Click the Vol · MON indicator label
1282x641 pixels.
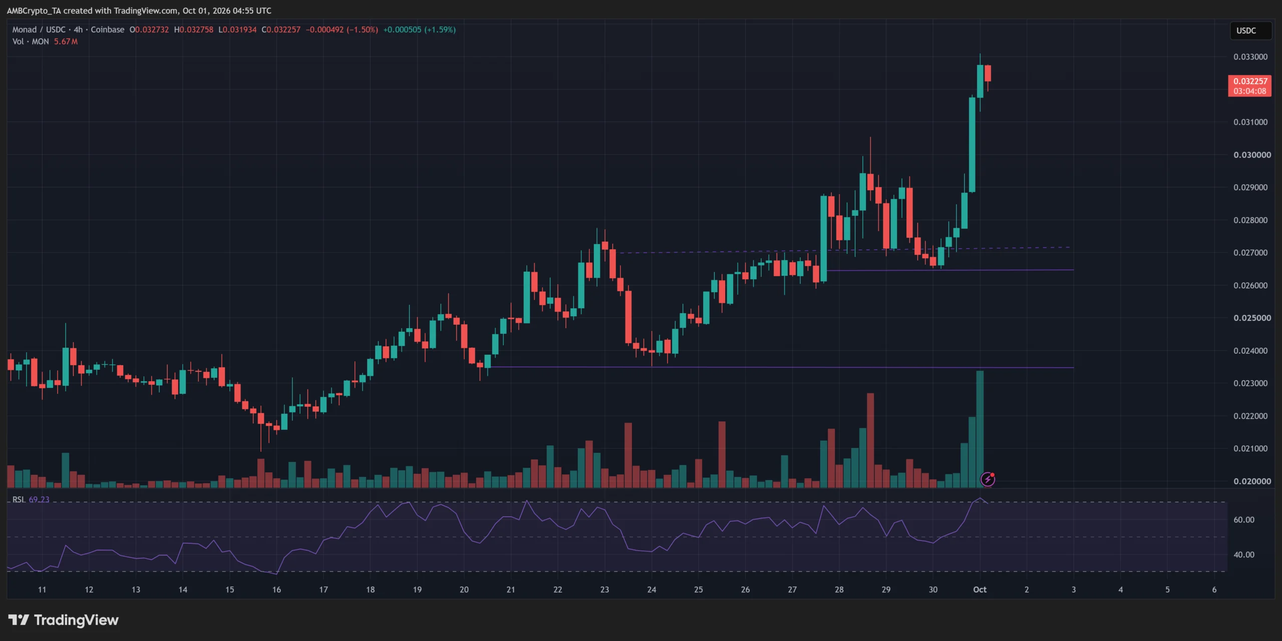pos(31,42)
